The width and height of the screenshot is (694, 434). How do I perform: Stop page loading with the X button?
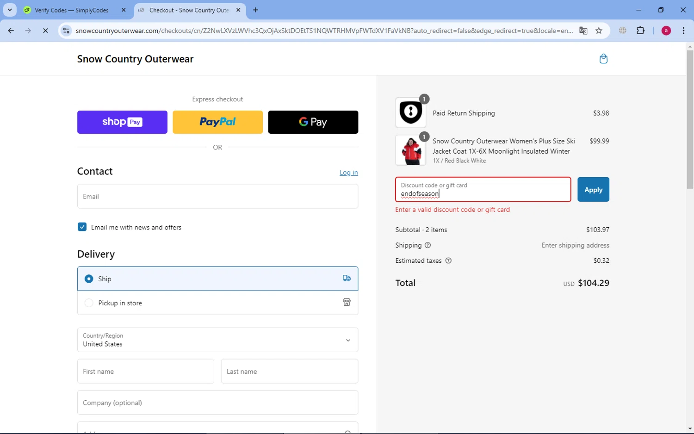pyautogui.click(x=45, y=31)
